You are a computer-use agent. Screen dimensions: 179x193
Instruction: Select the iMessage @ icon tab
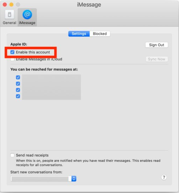(x=27, y=17)
